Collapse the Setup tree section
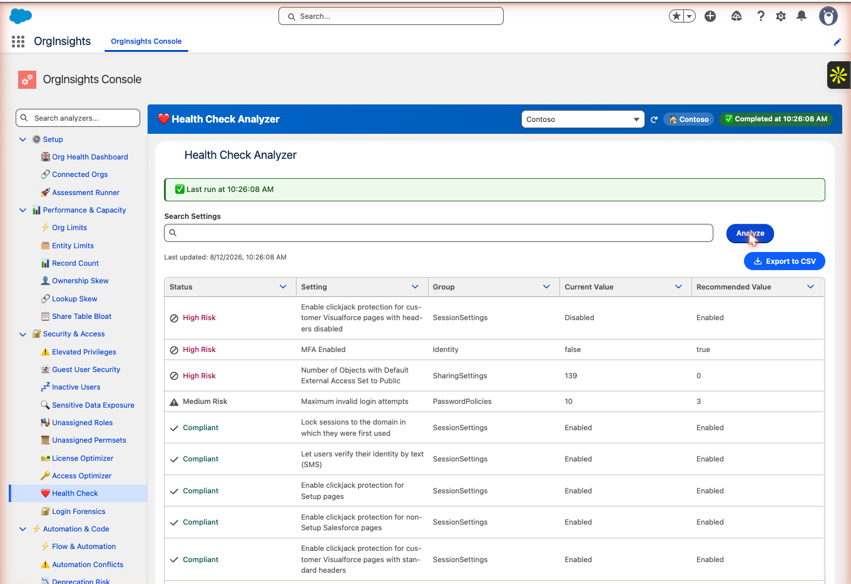Viewport: 851px width, 584px height. click(x=23, y=139)
